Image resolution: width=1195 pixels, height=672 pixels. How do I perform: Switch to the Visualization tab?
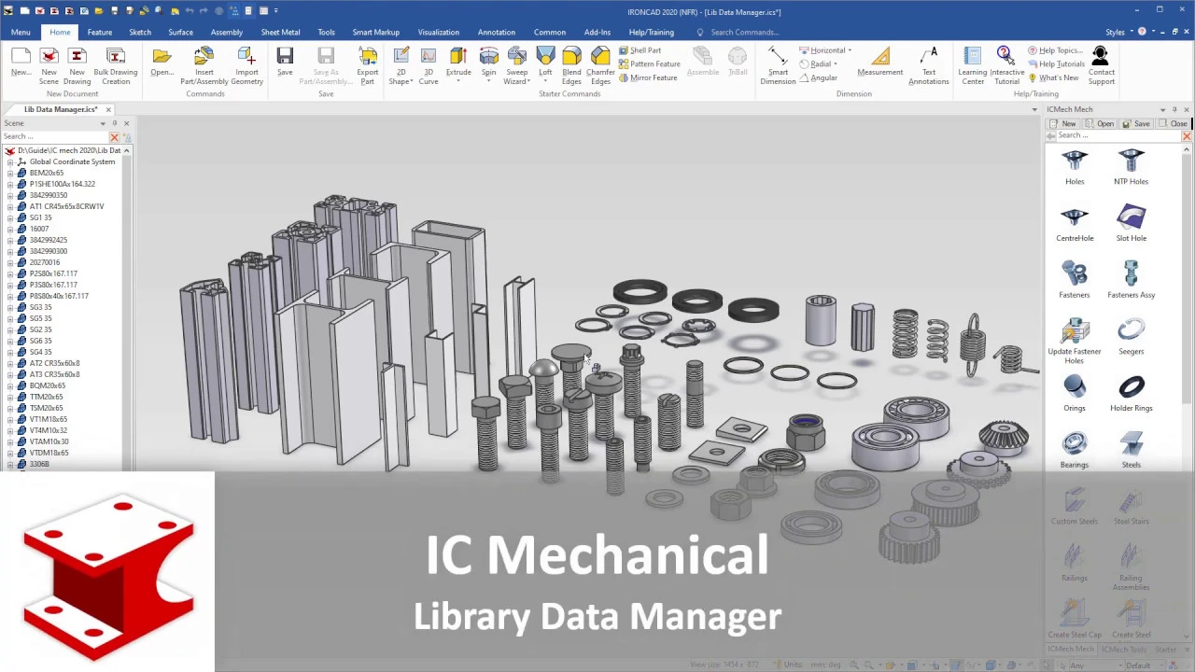click(438, 32)
